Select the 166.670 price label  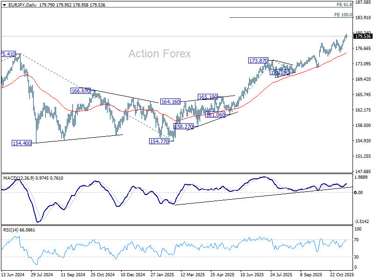[x=80, y=91]
